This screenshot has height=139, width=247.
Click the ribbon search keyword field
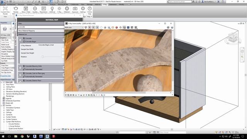pos(180,2)
